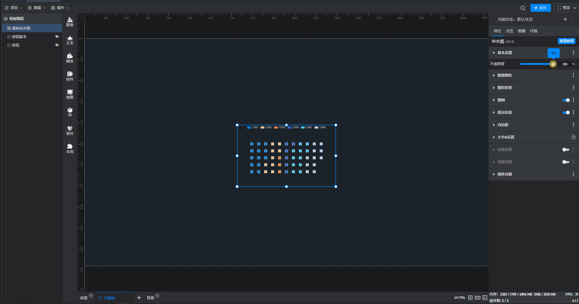Click the lock icon beside 大小&位置

tap(573, 137)
